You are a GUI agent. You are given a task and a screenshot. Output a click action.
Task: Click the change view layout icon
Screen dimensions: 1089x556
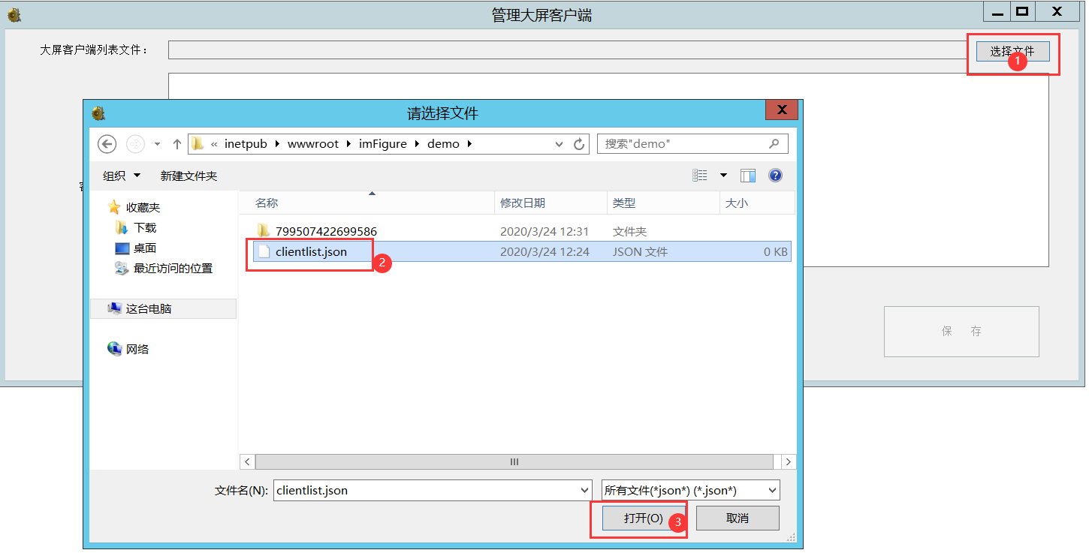[x=700, y=176]
